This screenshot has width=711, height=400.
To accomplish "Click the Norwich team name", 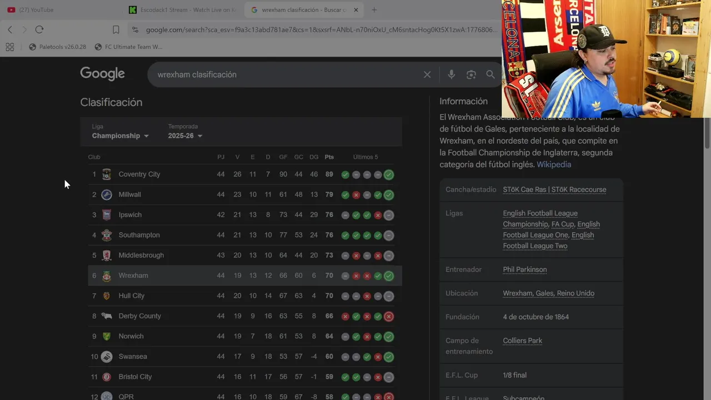I will coord(131,337).
